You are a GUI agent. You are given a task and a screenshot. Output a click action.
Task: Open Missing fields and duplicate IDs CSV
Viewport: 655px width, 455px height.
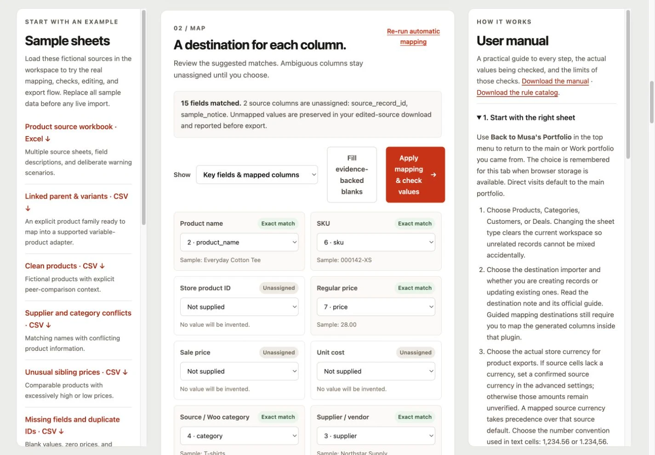(x=72, y=425)
